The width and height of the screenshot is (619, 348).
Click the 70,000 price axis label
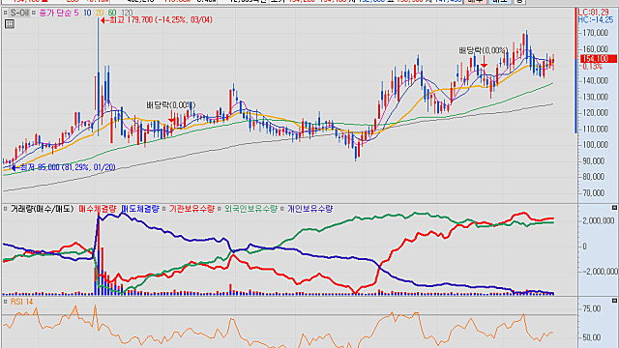click(594, 193)
